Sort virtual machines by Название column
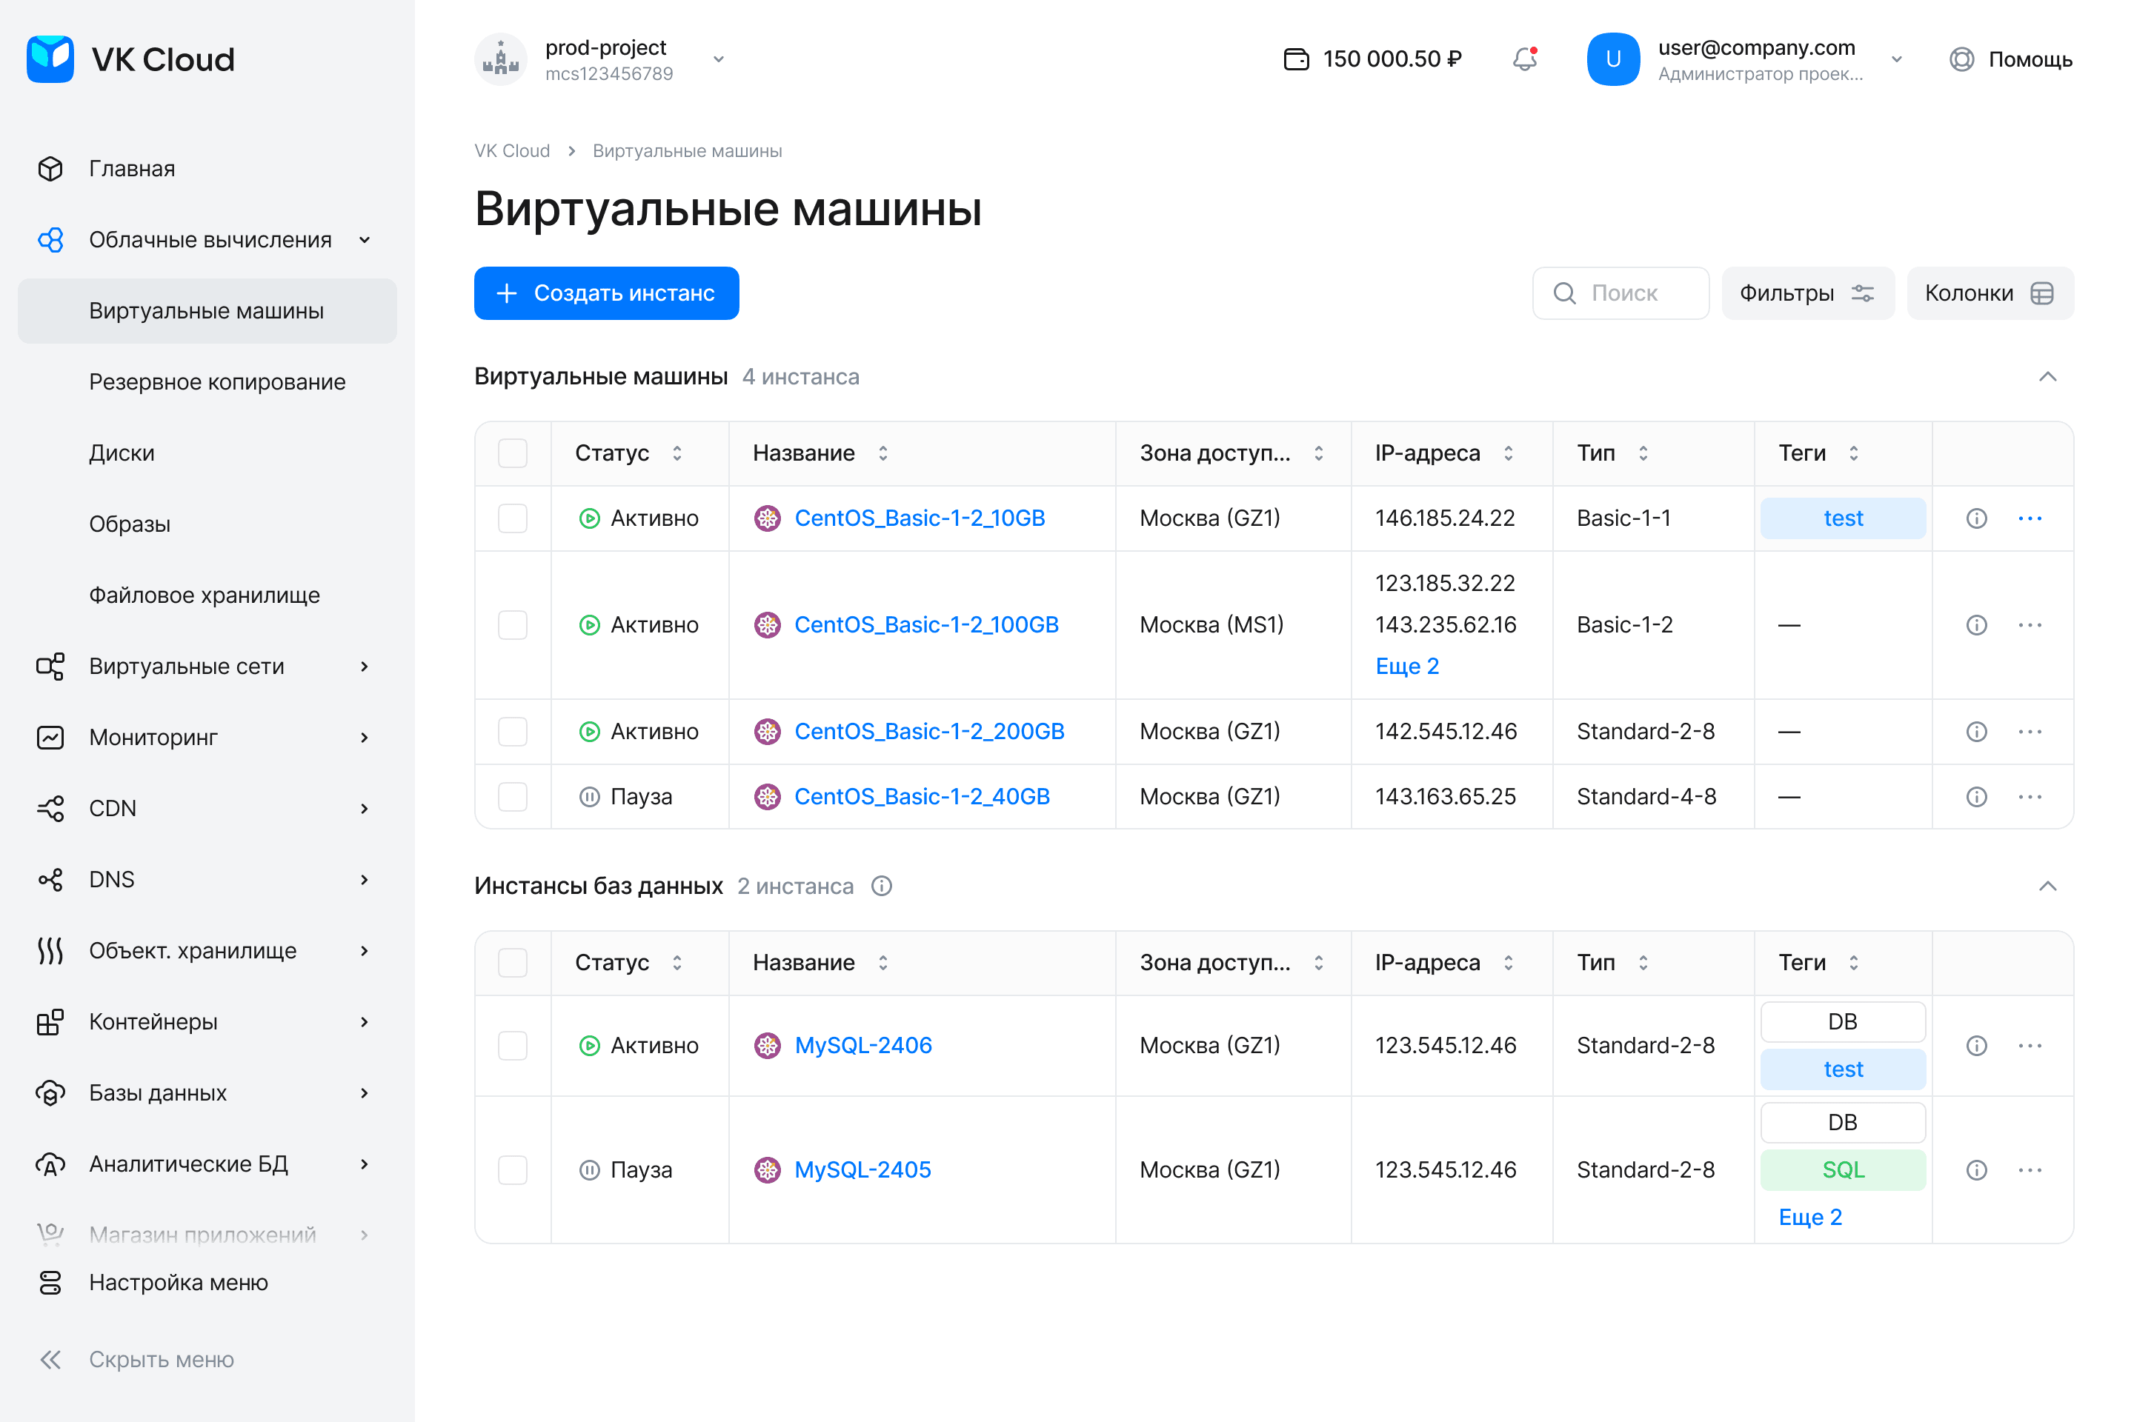Screen dimensions: 2134x1422 coord(882,453)
